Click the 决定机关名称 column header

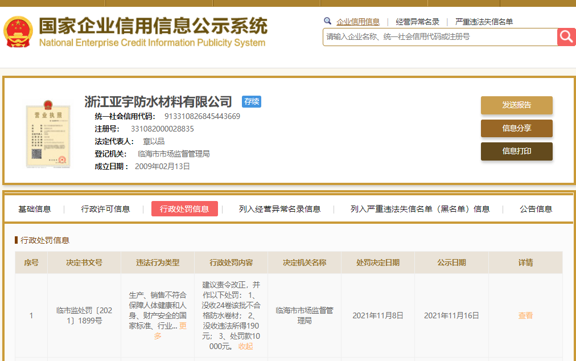305,262
